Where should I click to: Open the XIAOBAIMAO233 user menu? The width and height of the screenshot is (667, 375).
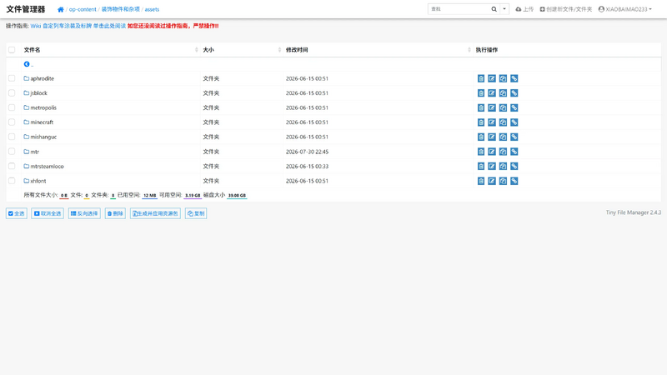coord(624,9)
